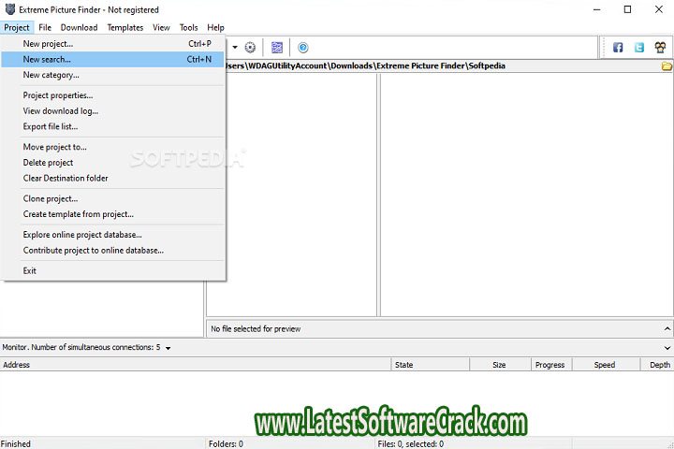Viewport: 674px width, 449px height.
Task: Sort by the Address column header
Action: tap(196, 365)
